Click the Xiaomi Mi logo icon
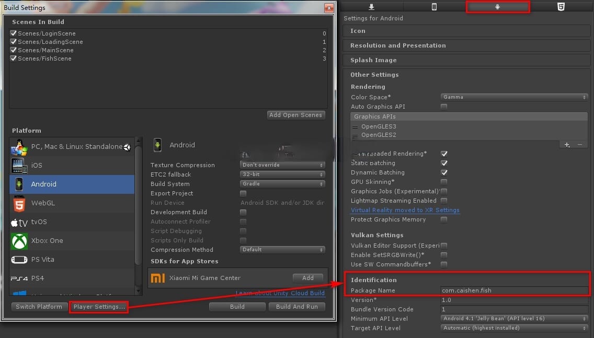This screenshot has width=594, height=338. 157,278
